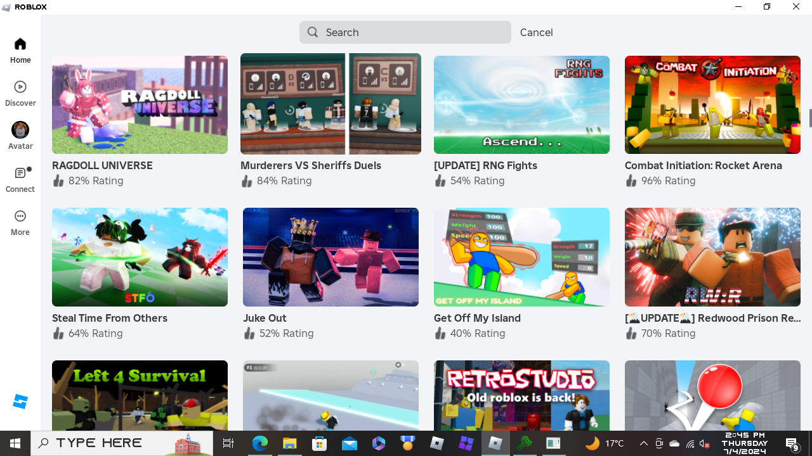Click the 54% Rating text
The height and width of the screenshot is (456, 812).
478,180
